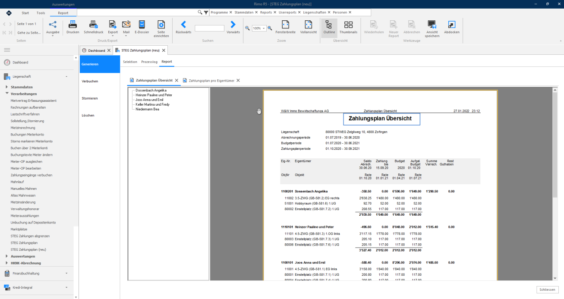The width and height of the screenshot is (564, 299).
Task: Click Gehe zu Seite...
Action: [29, 32]
